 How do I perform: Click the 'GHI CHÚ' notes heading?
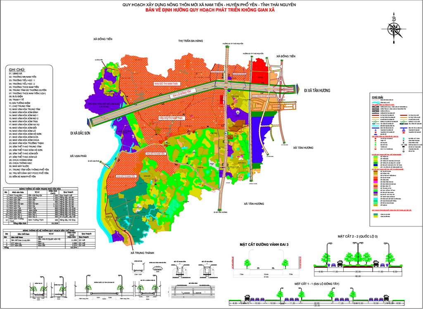click(x=17, y=70)
